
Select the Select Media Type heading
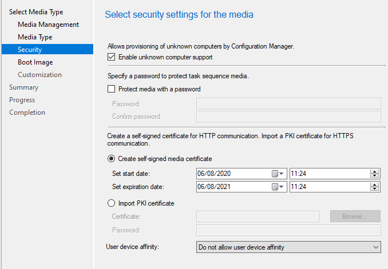pyautogui.click(x=36, y=12)
